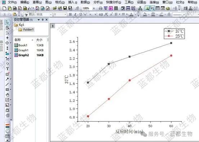Open the 工具 (Tools) menu
The width and height of the screenshot is (199, 142).
pyautogui.click(x=129, y=2)
